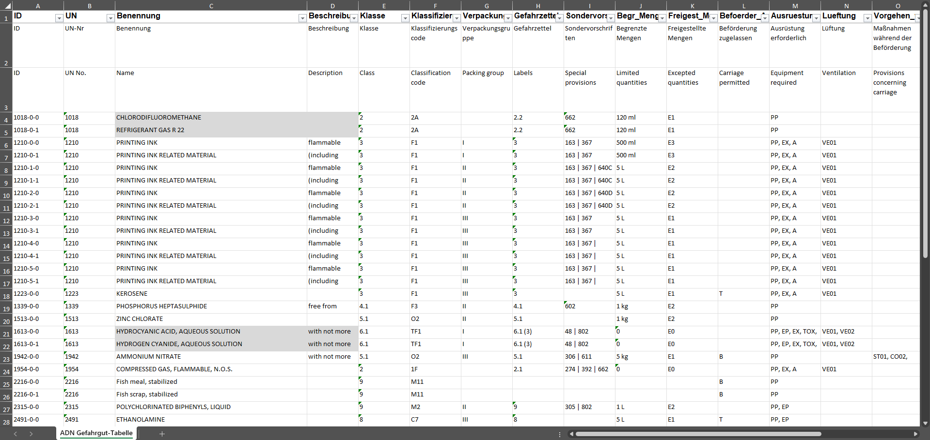Click the previous sheet navigation arrow
930x440 pixels.
[16, 434]
